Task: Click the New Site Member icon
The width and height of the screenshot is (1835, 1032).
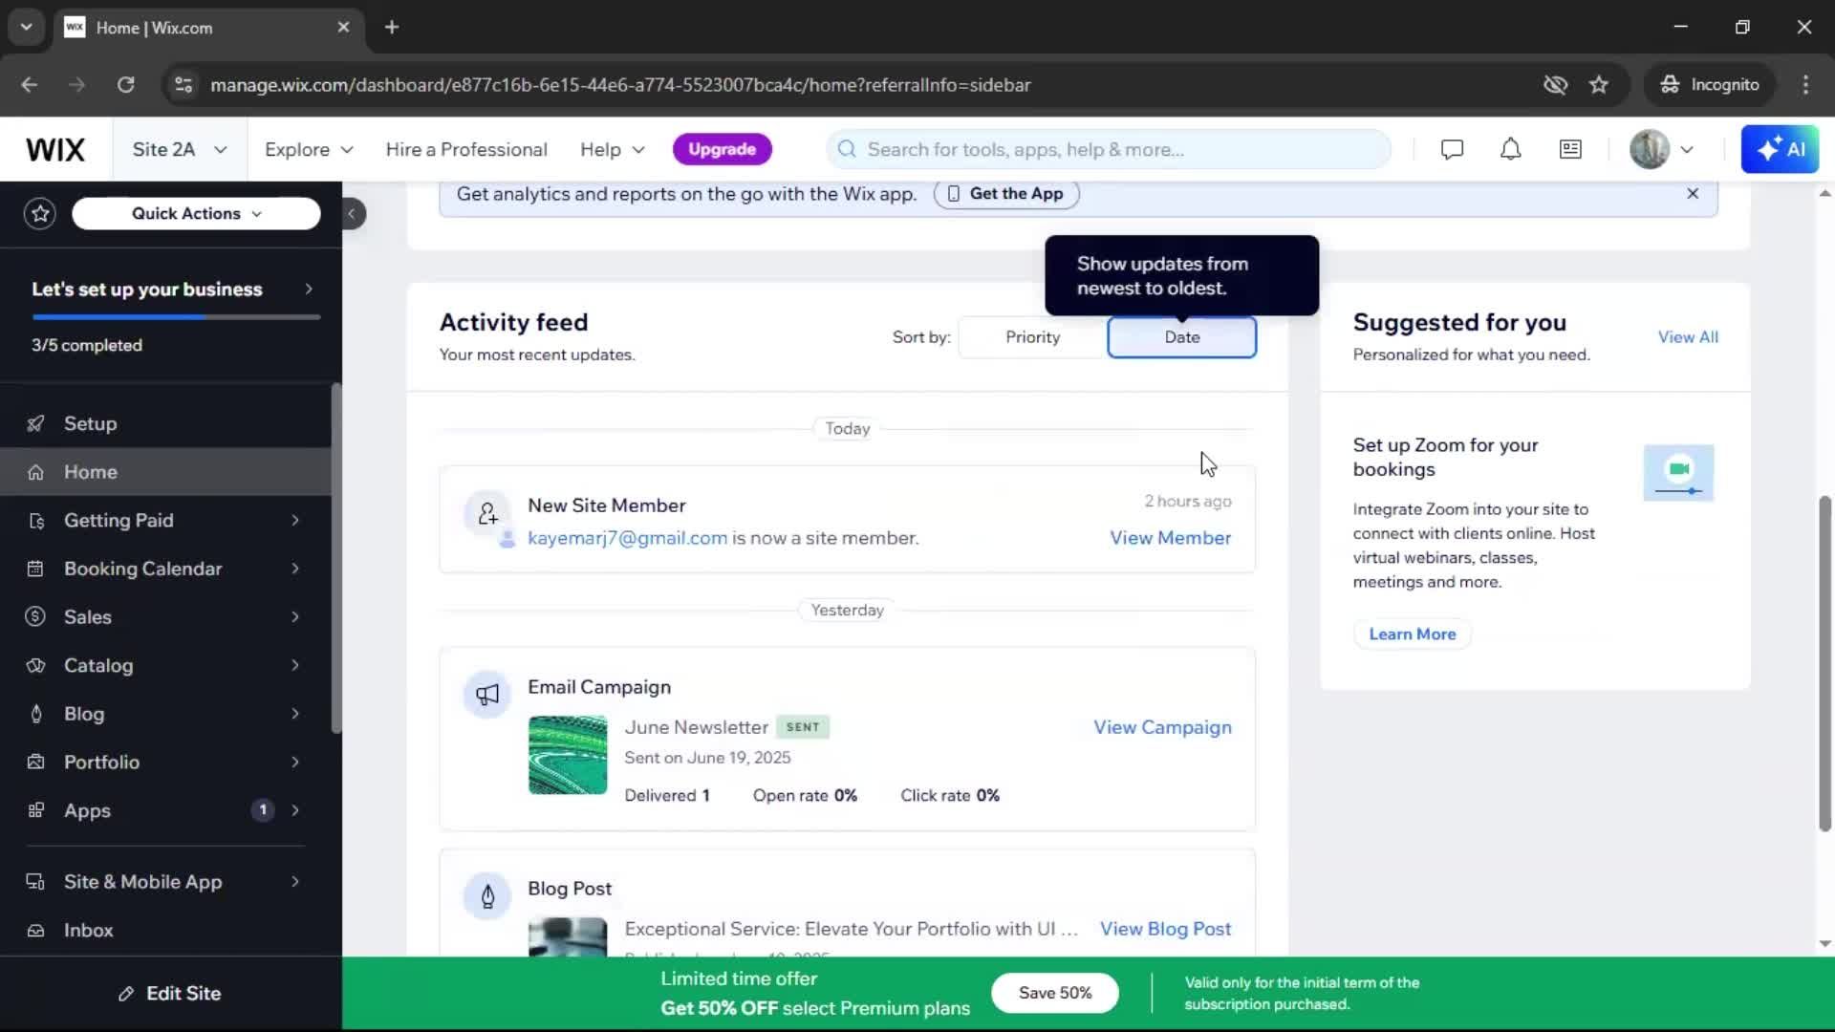Action: pyautogui.click(x=487, y=514)
